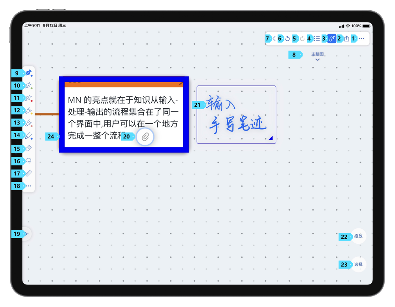Select the green fountain pen tool

(x=29, y=85)
